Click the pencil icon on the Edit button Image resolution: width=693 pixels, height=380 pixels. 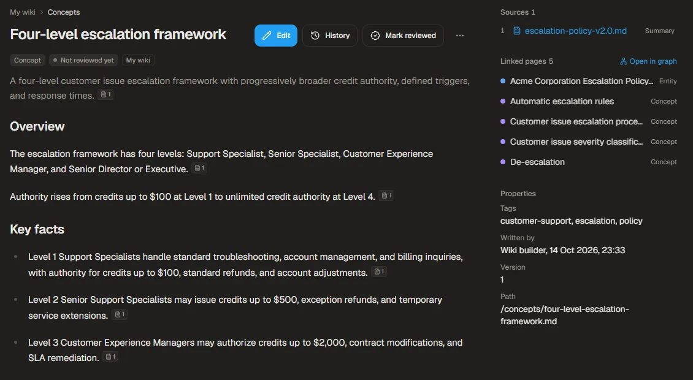pos(267,36)
